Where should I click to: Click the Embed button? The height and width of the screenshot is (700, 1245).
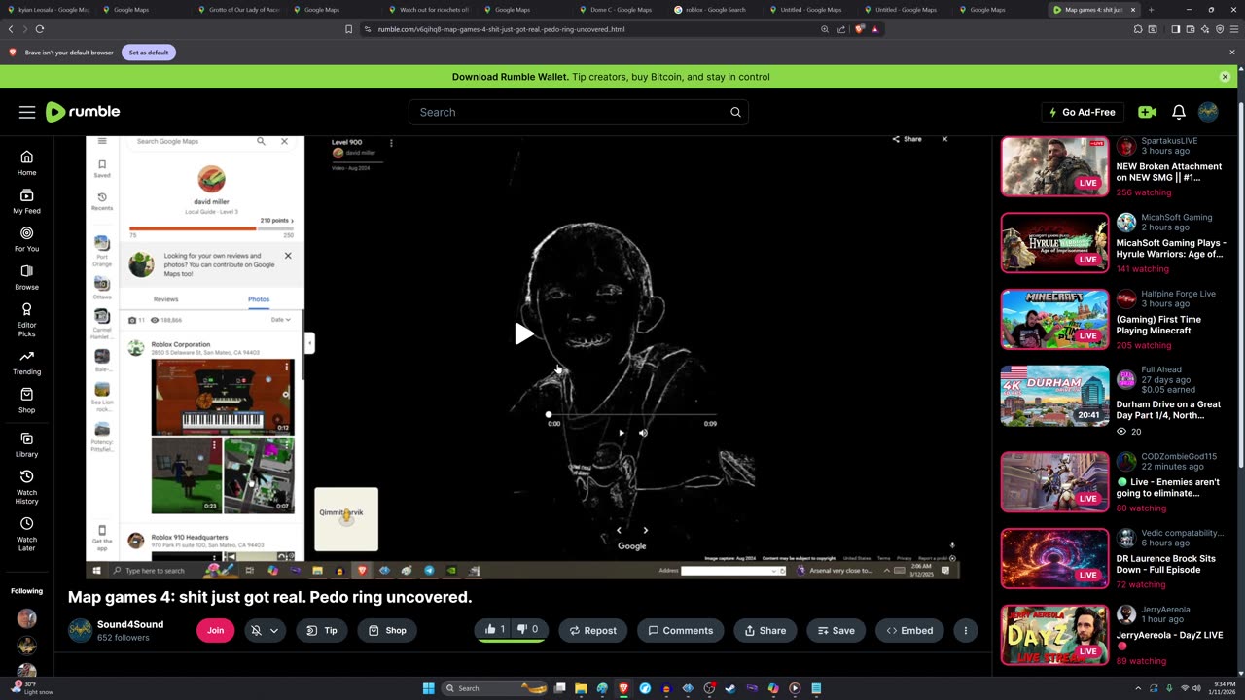click(907, 630)
